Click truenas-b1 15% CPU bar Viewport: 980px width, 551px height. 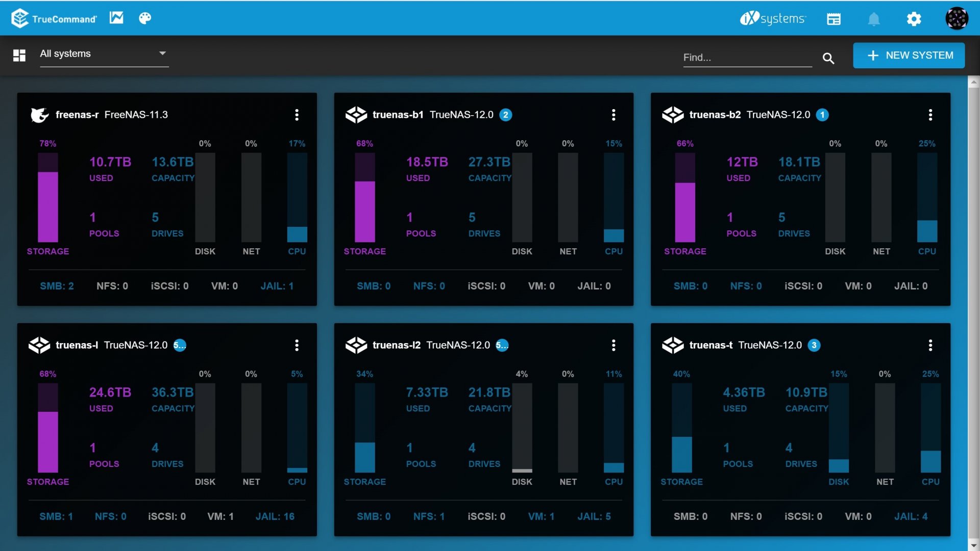(614, 197)
